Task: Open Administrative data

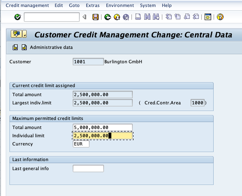Action: (x=51, y=47)
